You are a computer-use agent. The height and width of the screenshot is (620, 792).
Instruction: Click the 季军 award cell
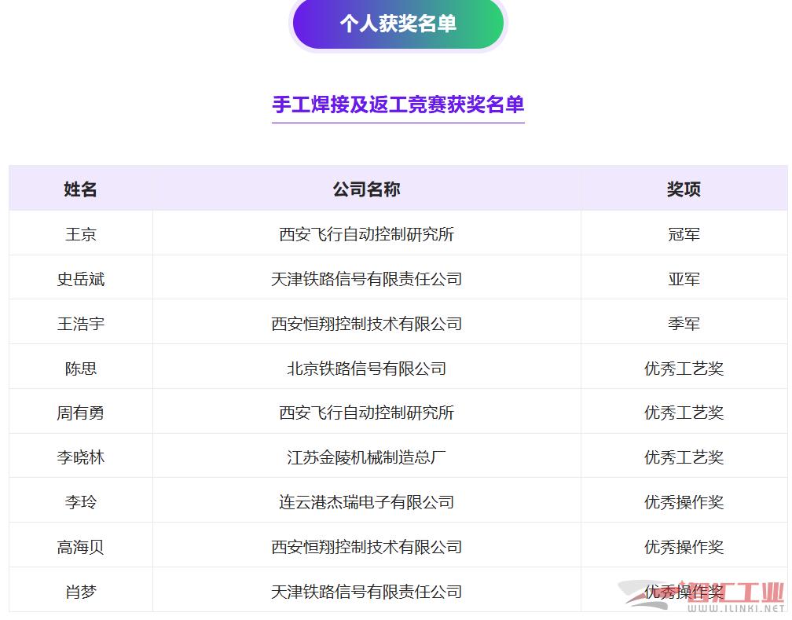[684, 324]
